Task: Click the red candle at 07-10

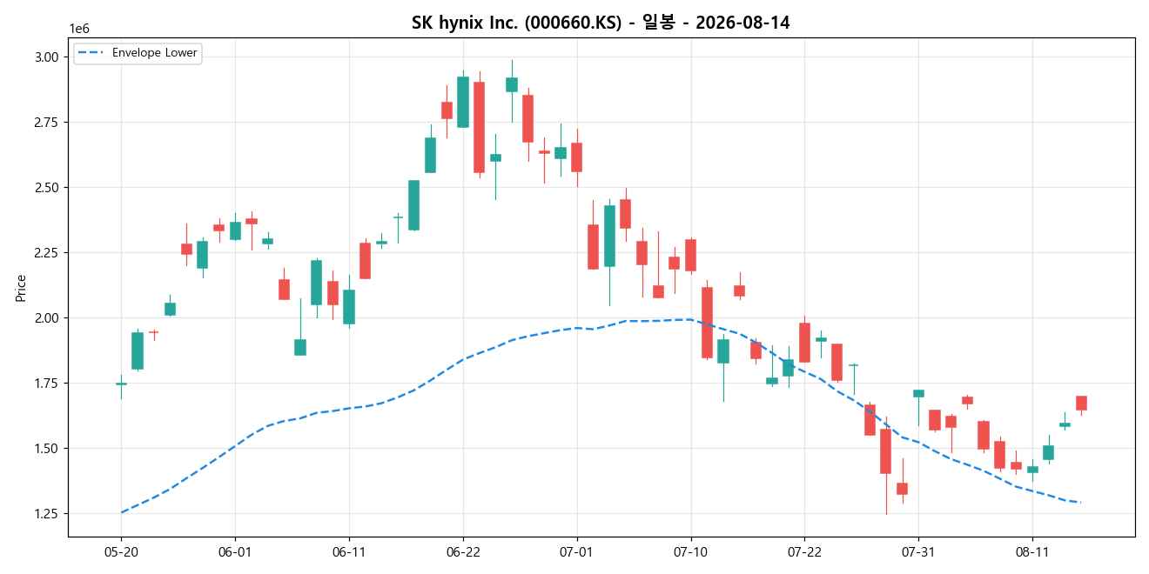Action: [690, 255]
